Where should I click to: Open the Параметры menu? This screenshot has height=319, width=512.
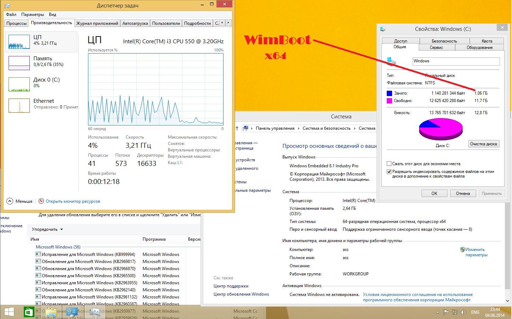coord(33,15)
